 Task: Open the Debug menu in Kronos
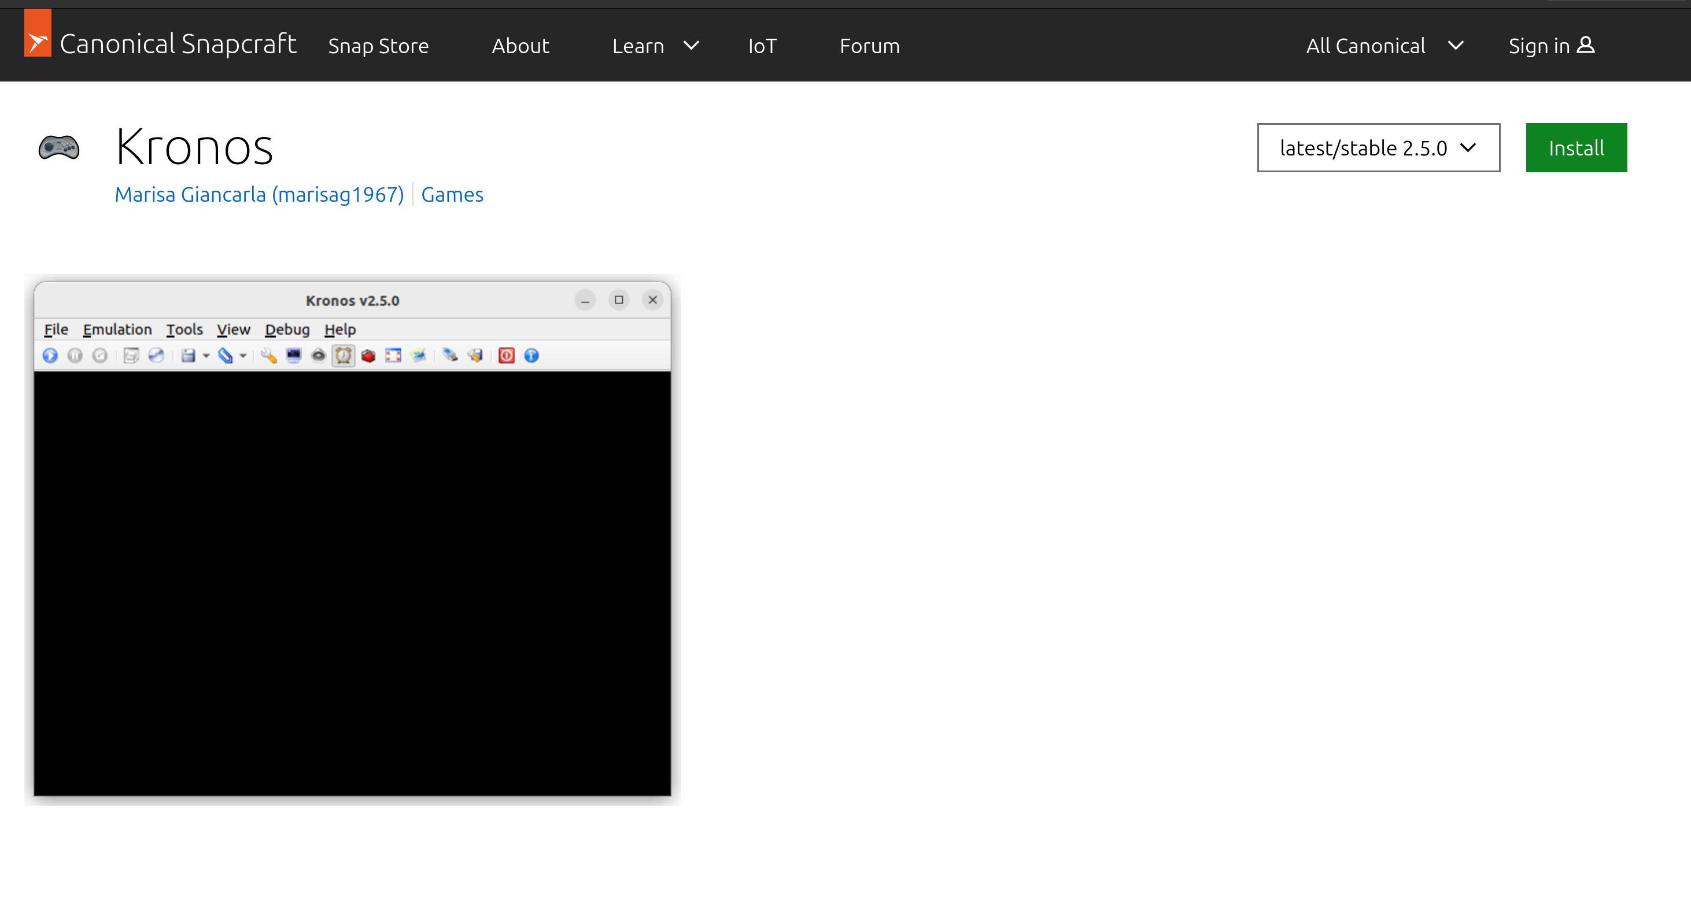coord(287,329)
